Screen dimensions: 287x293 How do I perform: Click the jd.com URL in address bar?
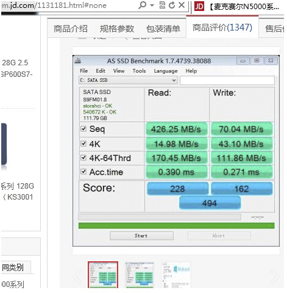click(x=54, y=5)
